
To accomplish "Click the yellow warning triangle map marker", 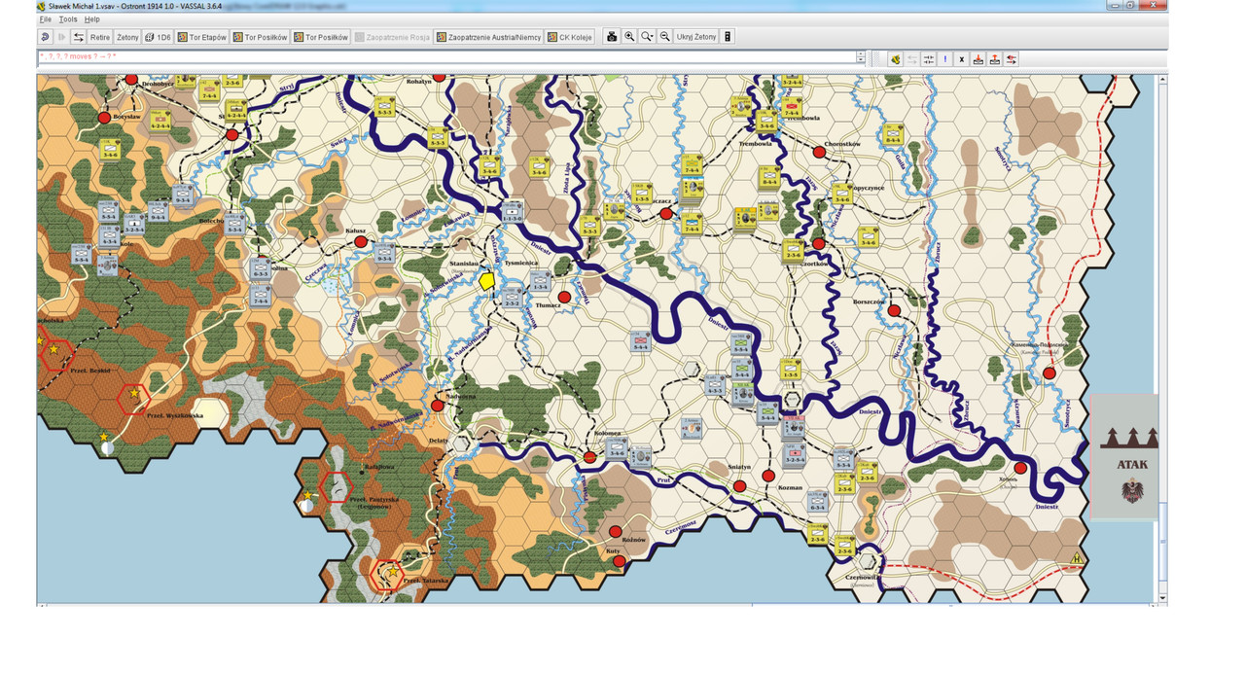I will pyautogui.click(x=1077, y=558).
